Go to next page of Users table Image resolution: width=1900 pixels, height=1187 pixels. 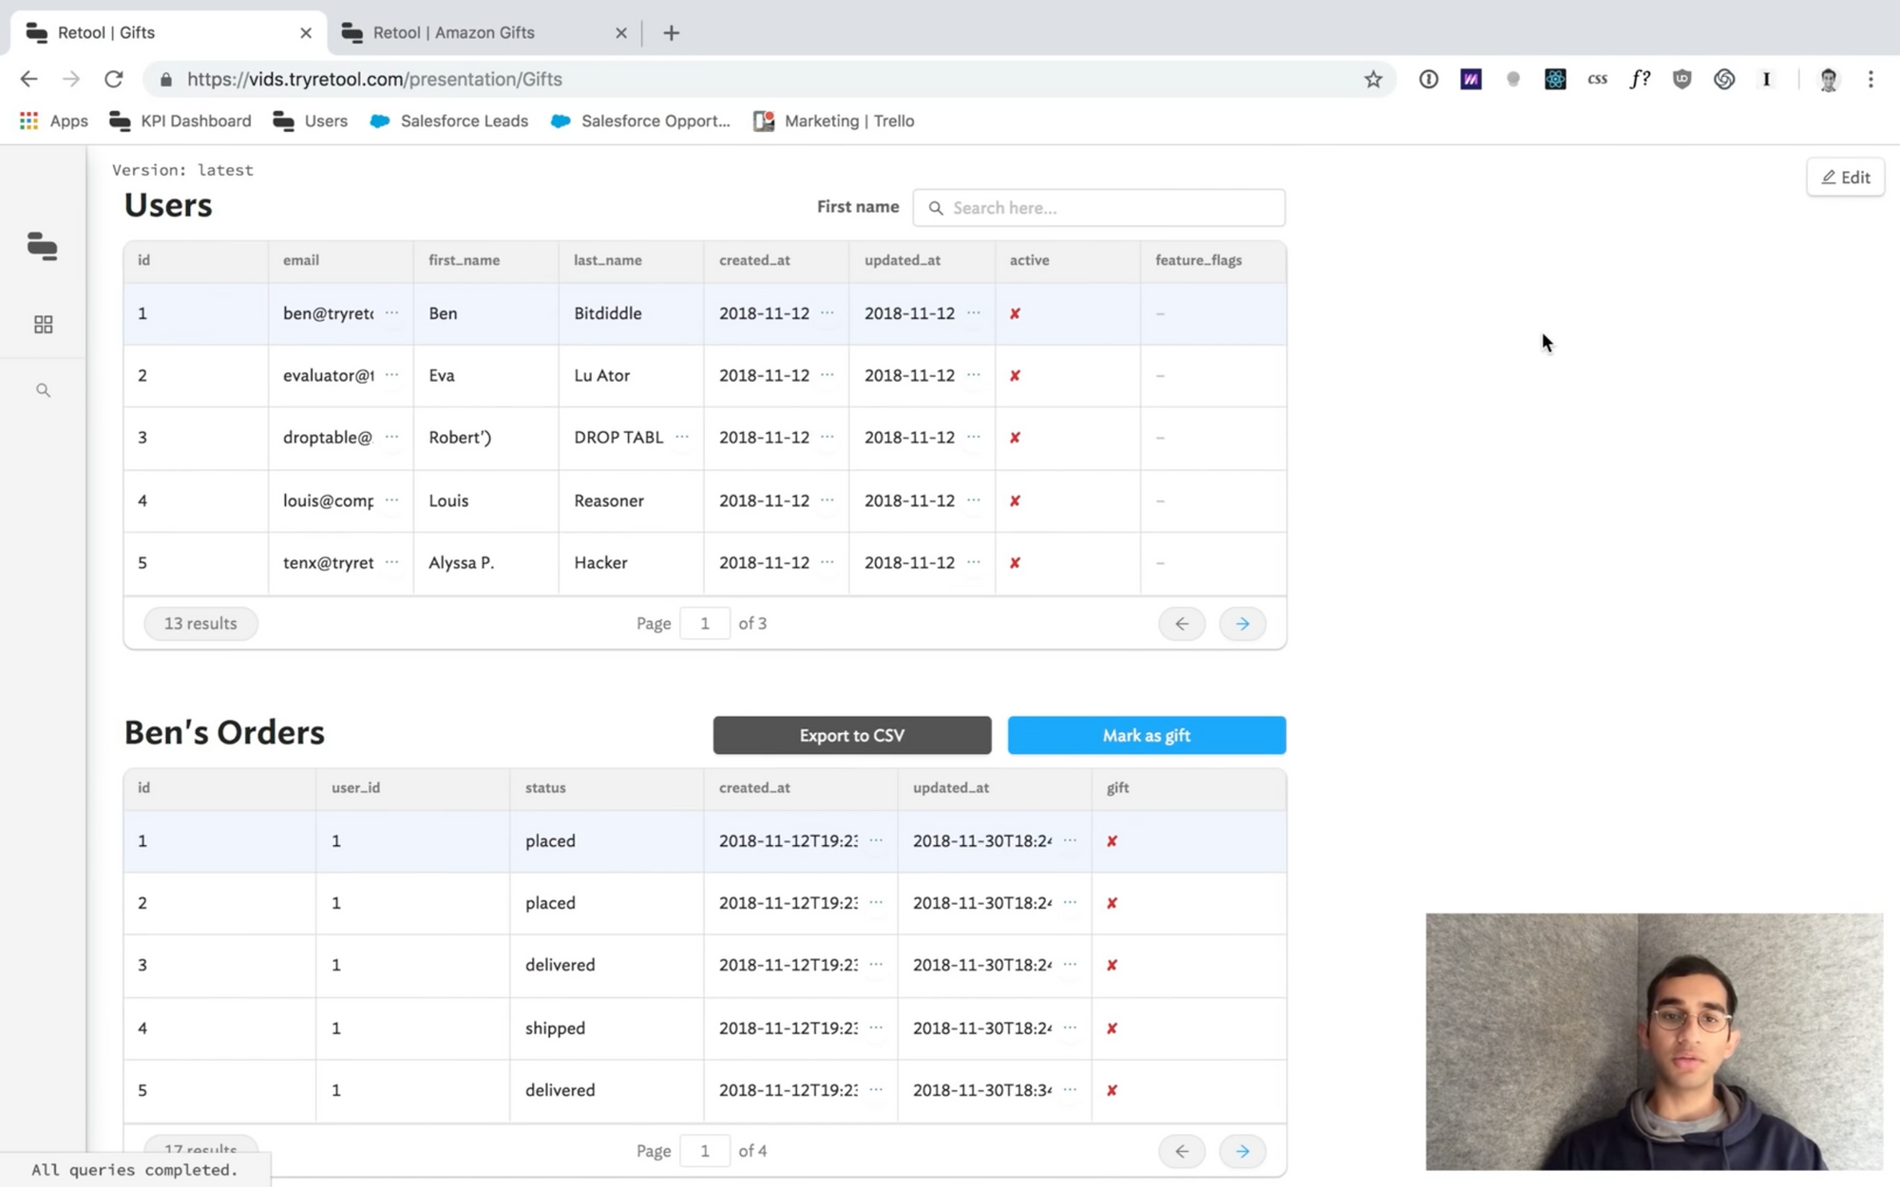pyautogui.click(x=1242, y=624)
